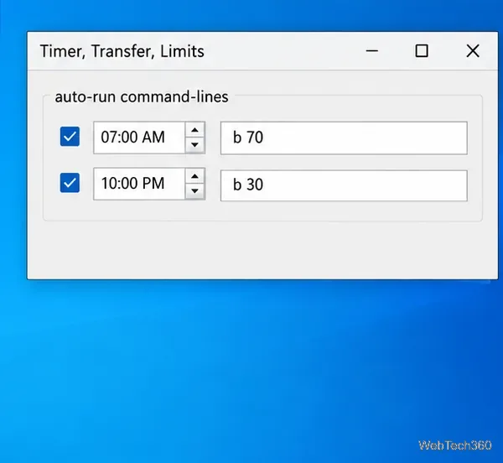503x463 pixels.
Task: Click the auto-run command-lines group label
Action: [142, 96]
